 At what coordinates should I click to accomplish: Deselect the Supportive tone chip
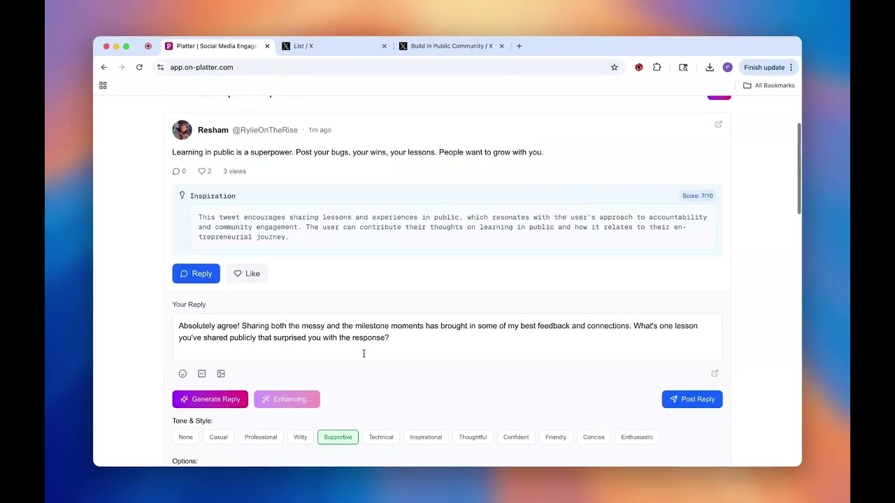pyautogui.click(x=338, y=437)
